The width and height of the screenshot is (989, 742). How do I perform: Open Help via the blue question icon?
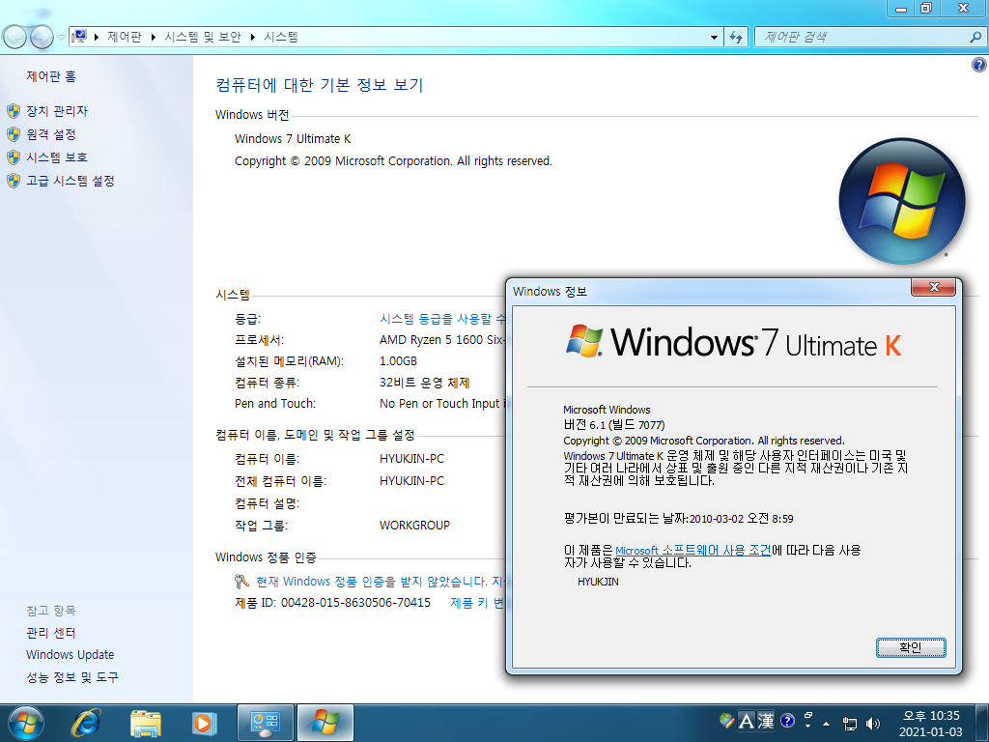pyautogui.click(x=979, y=65)
